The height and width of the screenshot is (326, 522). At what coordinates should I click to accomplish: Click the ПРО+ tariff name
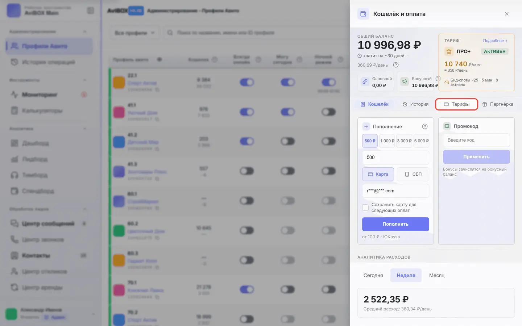463,51
